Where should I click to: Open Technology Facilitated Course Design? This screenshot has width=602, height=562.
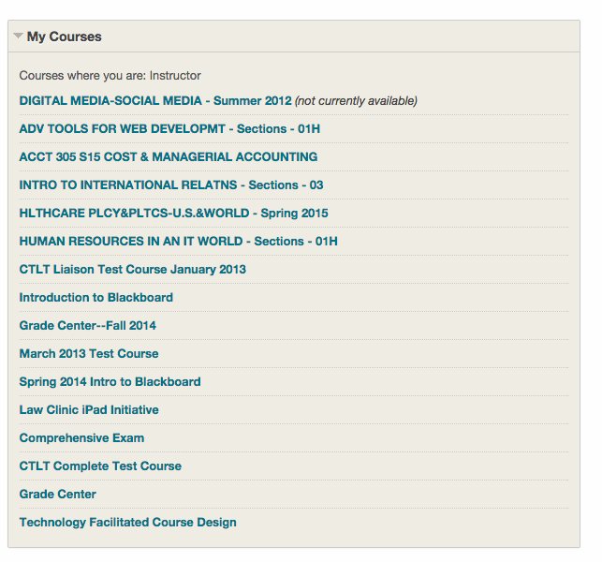click(x=128, y=522)
